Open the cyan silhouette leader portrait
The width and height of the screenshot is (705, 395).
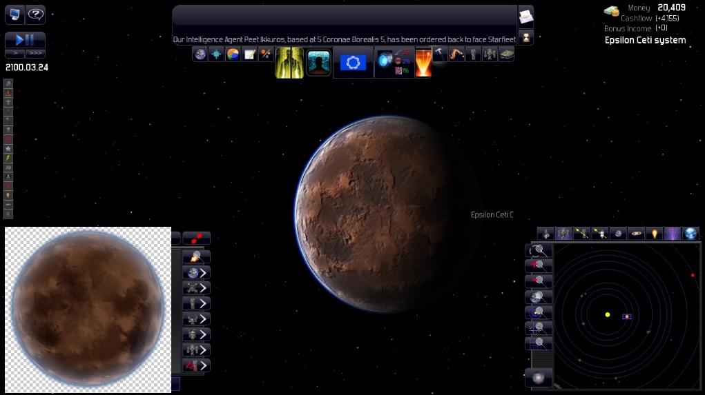coord(318,63)
